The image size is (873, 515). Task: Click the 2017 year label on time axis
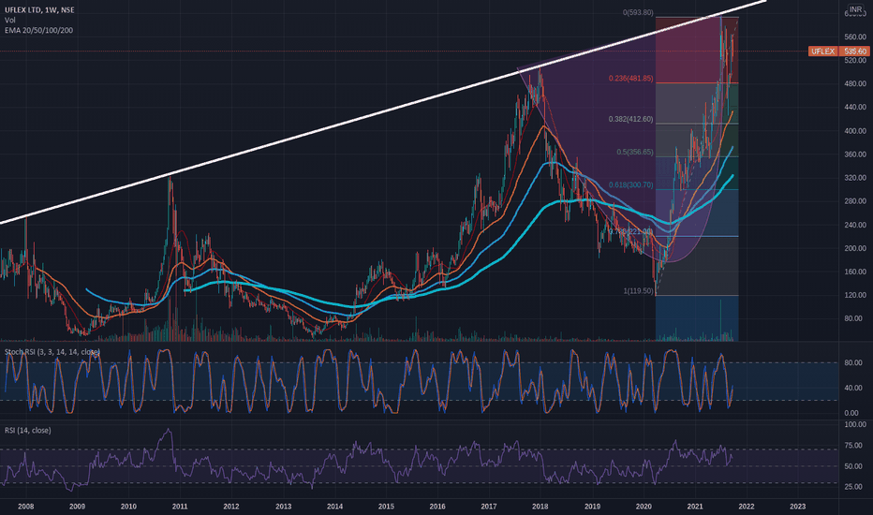488,507
